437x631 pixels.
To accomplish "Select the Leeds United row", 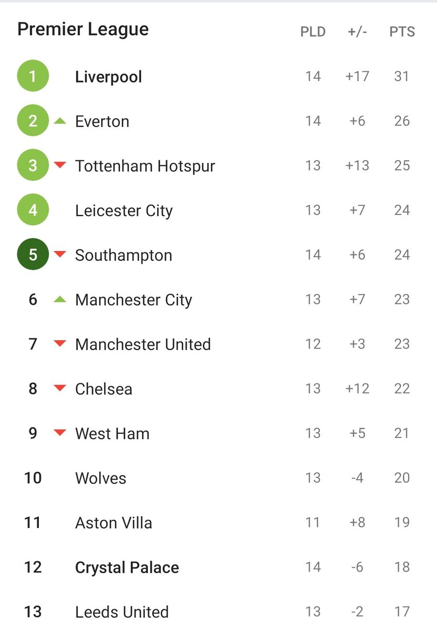I will (x=218, y=612).
